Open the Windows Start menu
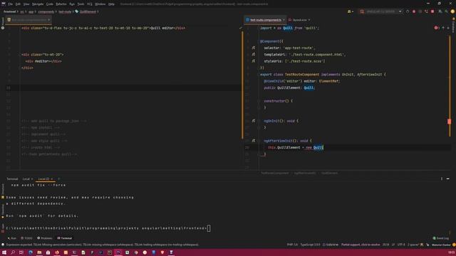The image size is (456, 256). tap(4, 252)
